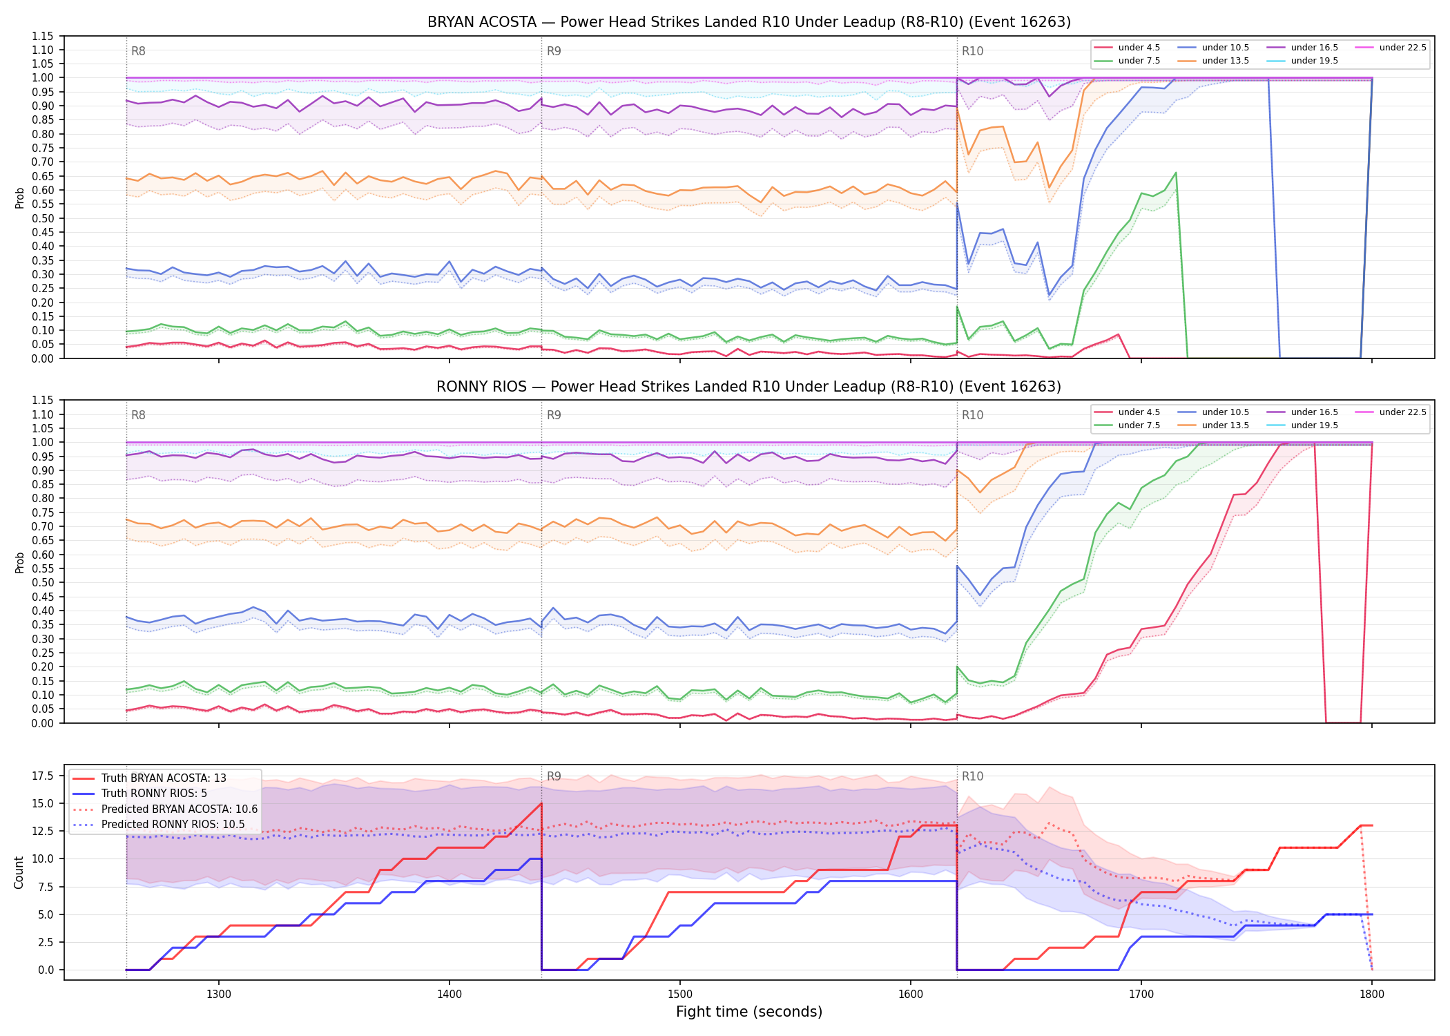Click the R9 round marker in Bryan Acosta chart
This screenshot has width=1450, height=1036.
tap(554, 51)
